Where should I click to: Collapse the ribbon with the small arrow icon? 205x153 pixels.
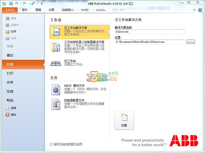pyautogui.click(x=194, y=10)
